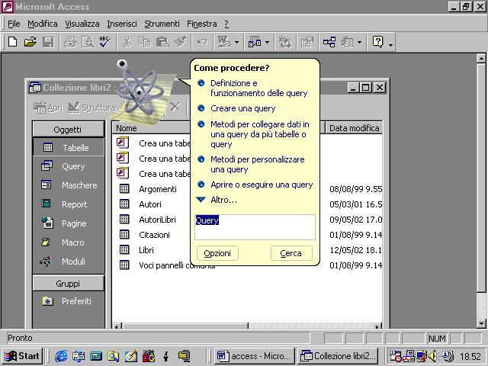The width and height of the screenshot is (488, 366).
Task: Select the Argomenti table
Action: pyautogui.click(x=158, y=189)
